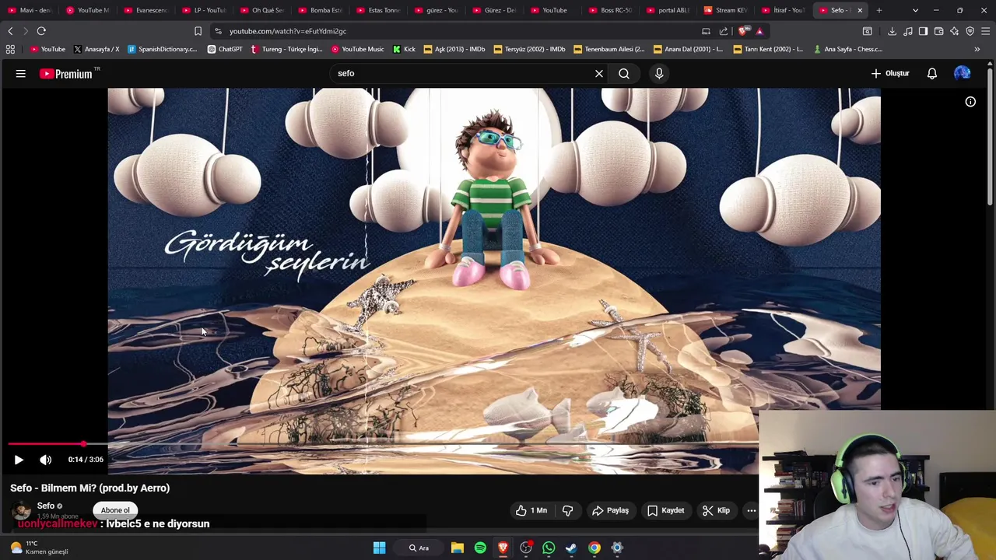Open the account avatar menu
Image resolution: width=996 pixels, height=560 pixels.
tap(963, 73)
